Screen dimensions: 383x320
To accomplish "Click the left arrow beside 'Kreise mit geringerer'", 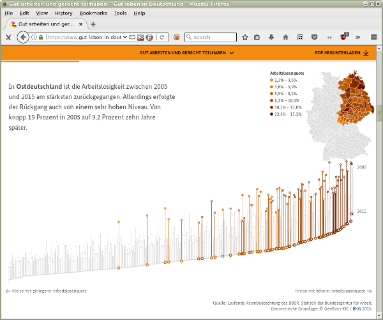I will [x=8, y=291].
